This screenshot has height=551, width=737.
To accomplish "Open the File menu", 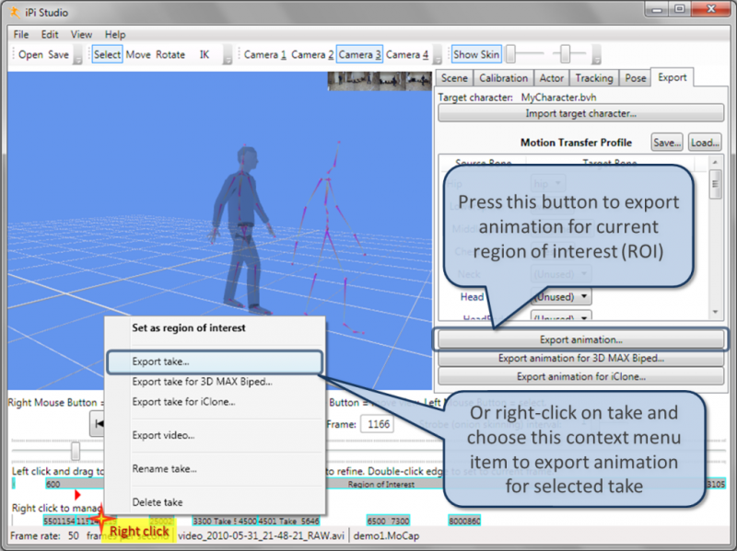I will click(x=20, y=35).
